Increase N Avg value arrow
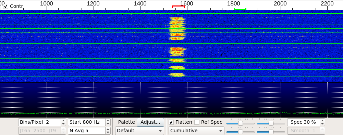 [108, 129]
